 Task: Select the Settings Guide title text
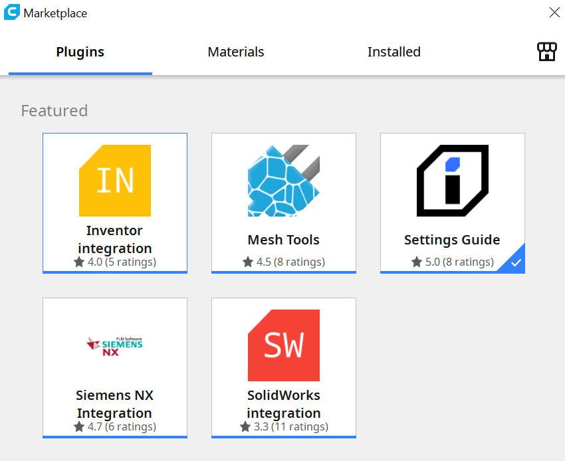452,240
